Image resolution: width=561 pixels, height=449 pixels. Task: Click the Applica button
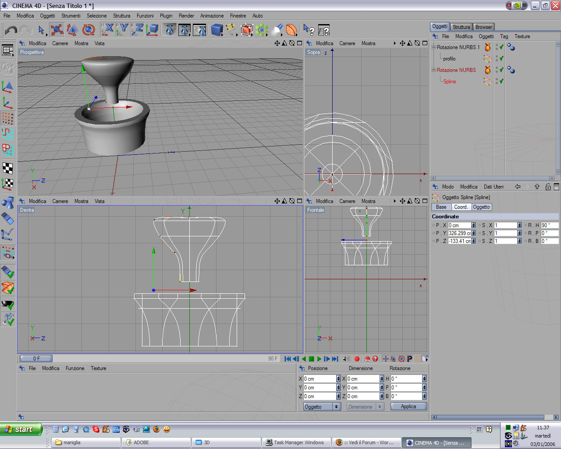pyautogui.click(x=408, y=407)
